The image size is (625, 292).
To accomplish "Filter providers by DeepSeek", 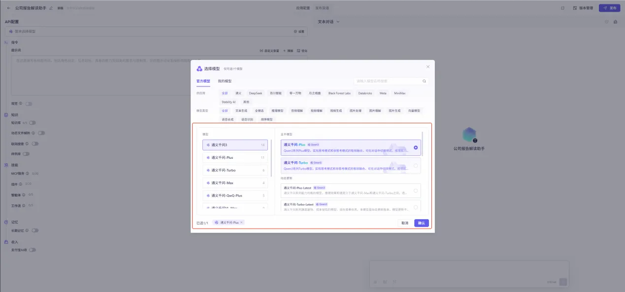I will 256,93.
